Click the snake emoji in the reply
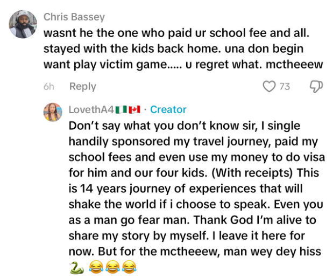Image resolution: width=333 pixels, height=278 pixels. click(x=75, y=267)
